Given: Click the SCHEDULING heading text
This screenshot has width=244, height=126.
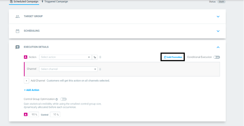Looking at the screenshot, I should [32, 31].
